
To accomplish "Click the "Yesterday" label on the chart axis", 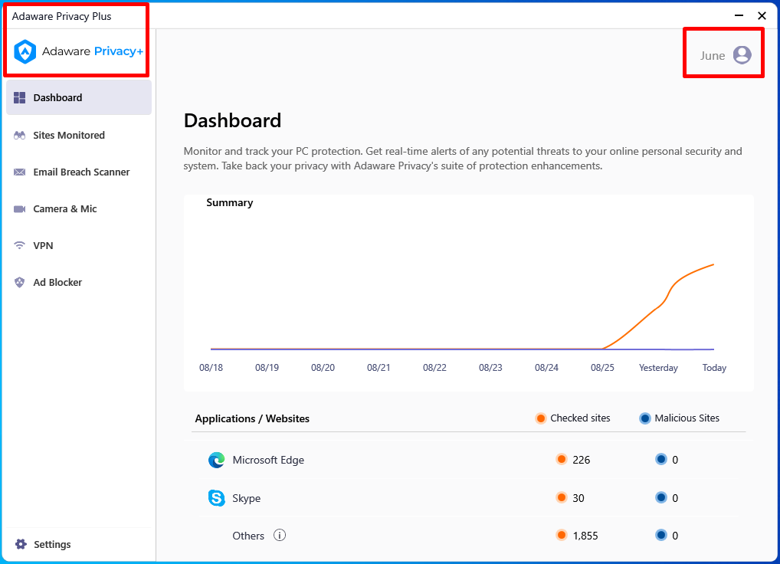I will click(x=658, y=368).
